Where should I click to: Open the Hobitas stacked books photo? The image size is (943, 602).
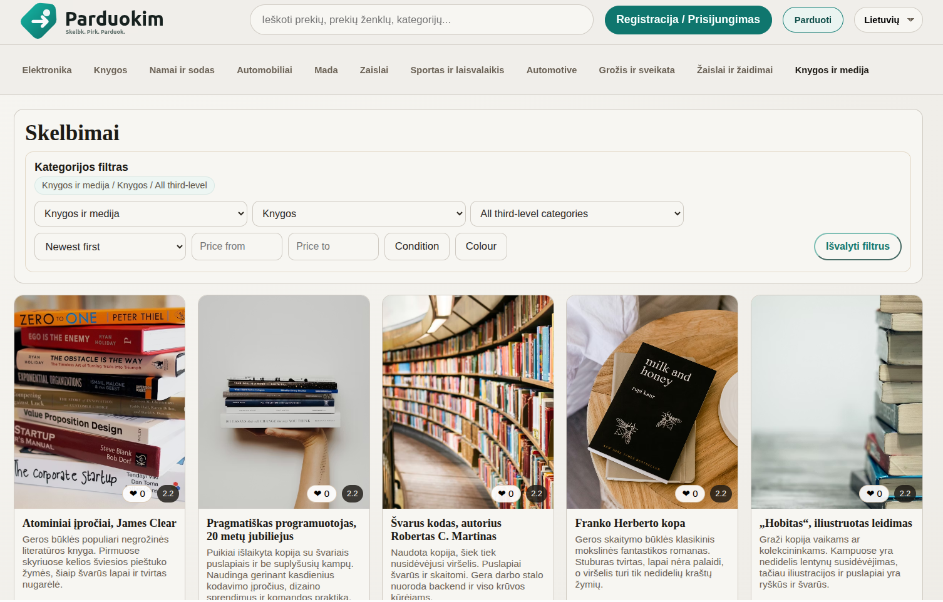pyautogui.click(x=837, y=402)
